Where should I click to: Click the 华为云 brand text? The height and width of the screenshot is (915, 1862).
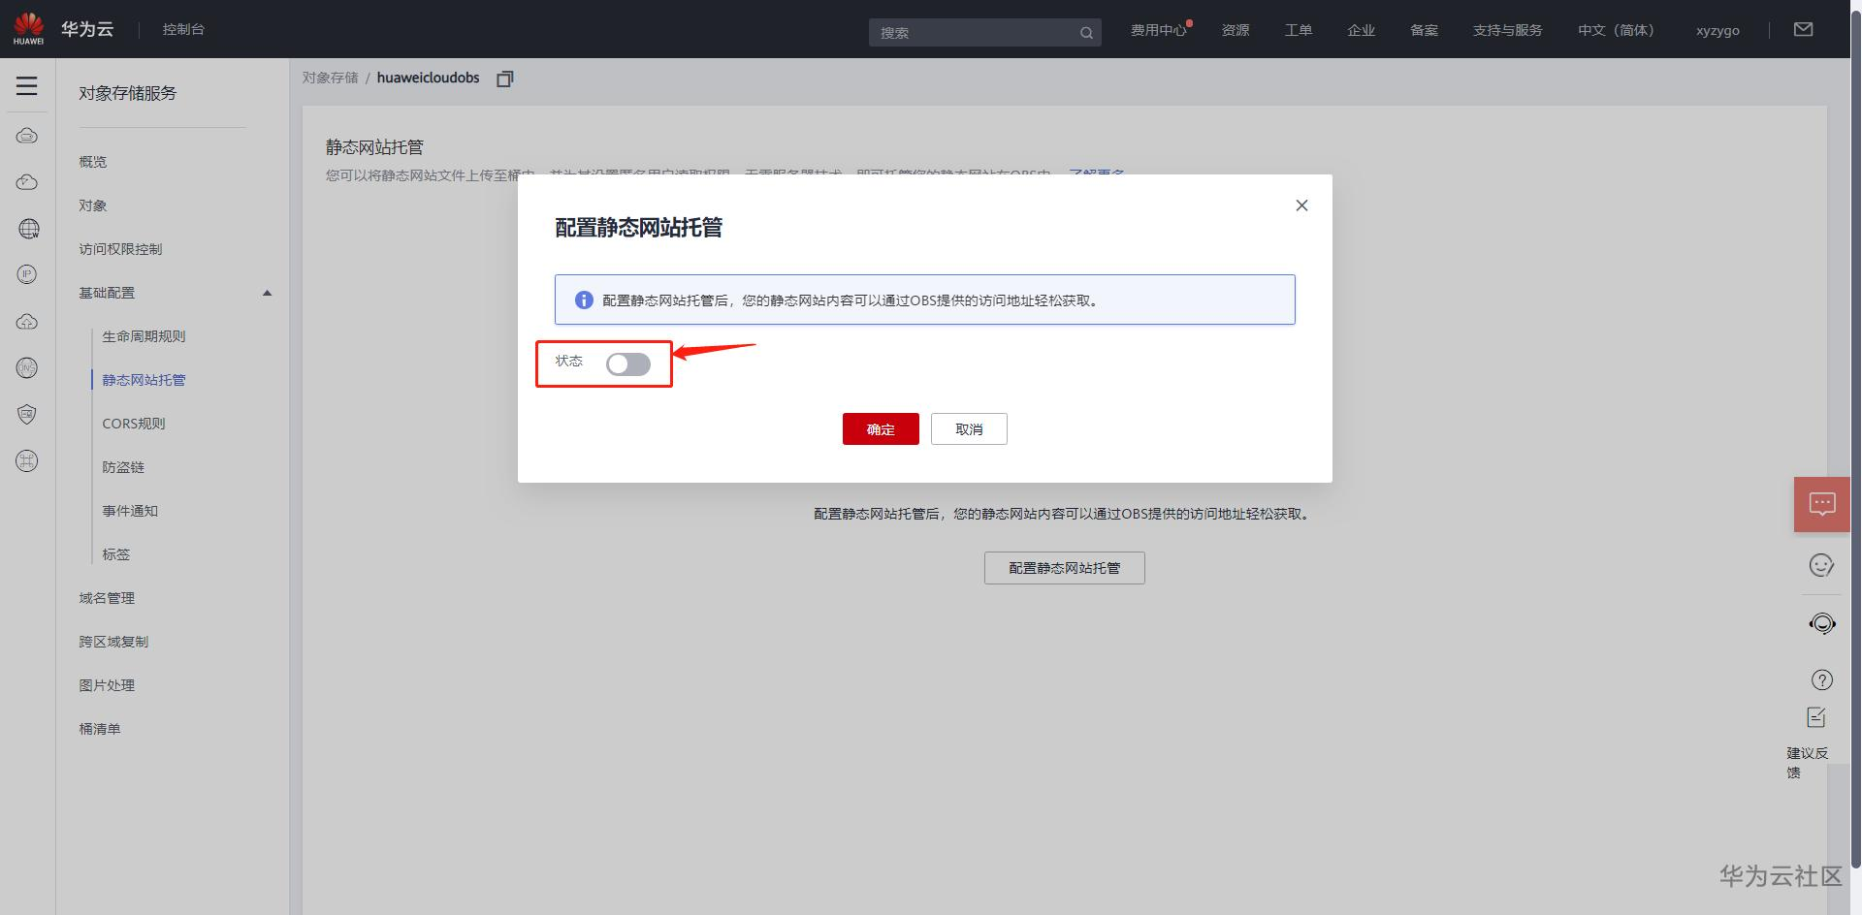[87, 29]
